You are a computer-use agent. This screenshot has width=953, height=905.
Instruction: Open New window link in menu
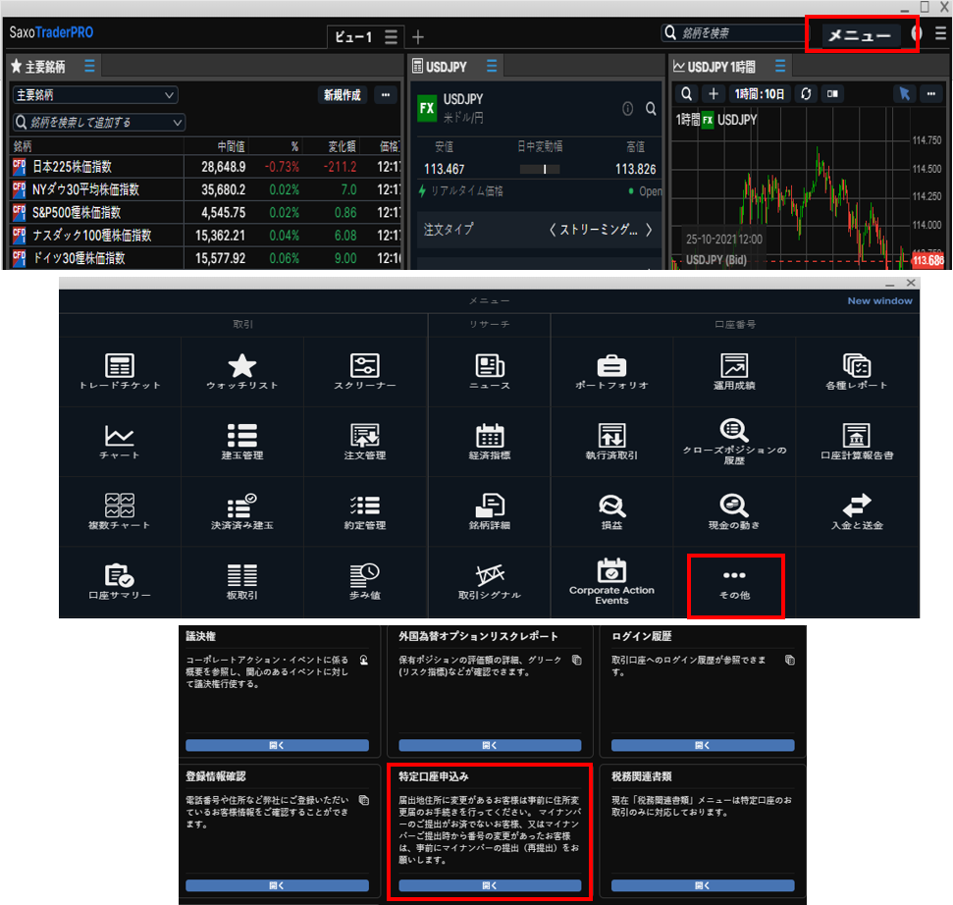tap(879, 301)
